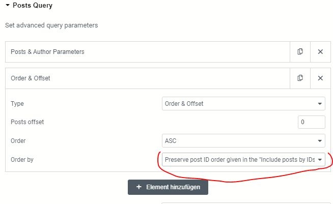
Task: Click the Posts offset label
Action: coord(27,122)
